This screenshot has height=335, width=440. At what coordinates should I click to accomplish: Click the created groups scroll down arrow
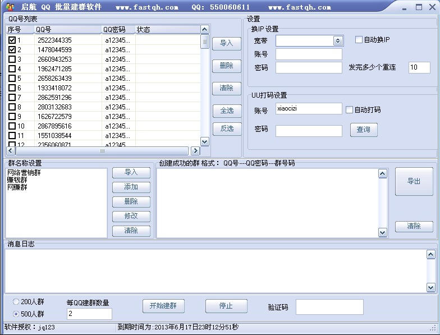[383, 232]
